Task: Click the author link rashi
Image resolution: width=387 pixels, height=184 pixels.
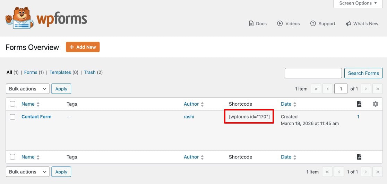Action: coord(189,117)
